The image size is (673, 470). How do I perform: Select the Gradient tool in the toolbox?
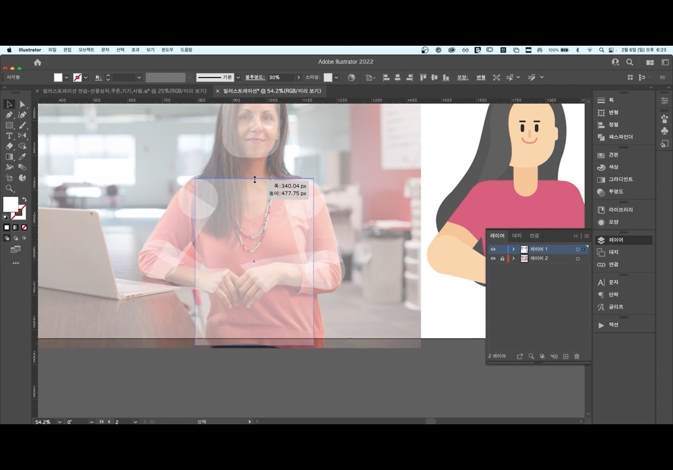(x=9, y=157)
